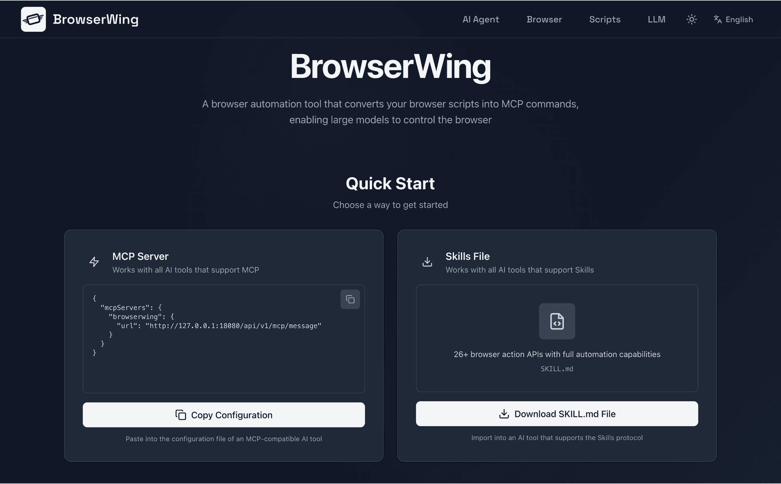The height and width of the screenshot is (484, 781).
Task: Click the large BrowserWing title
Action: [x=390, y=67]
